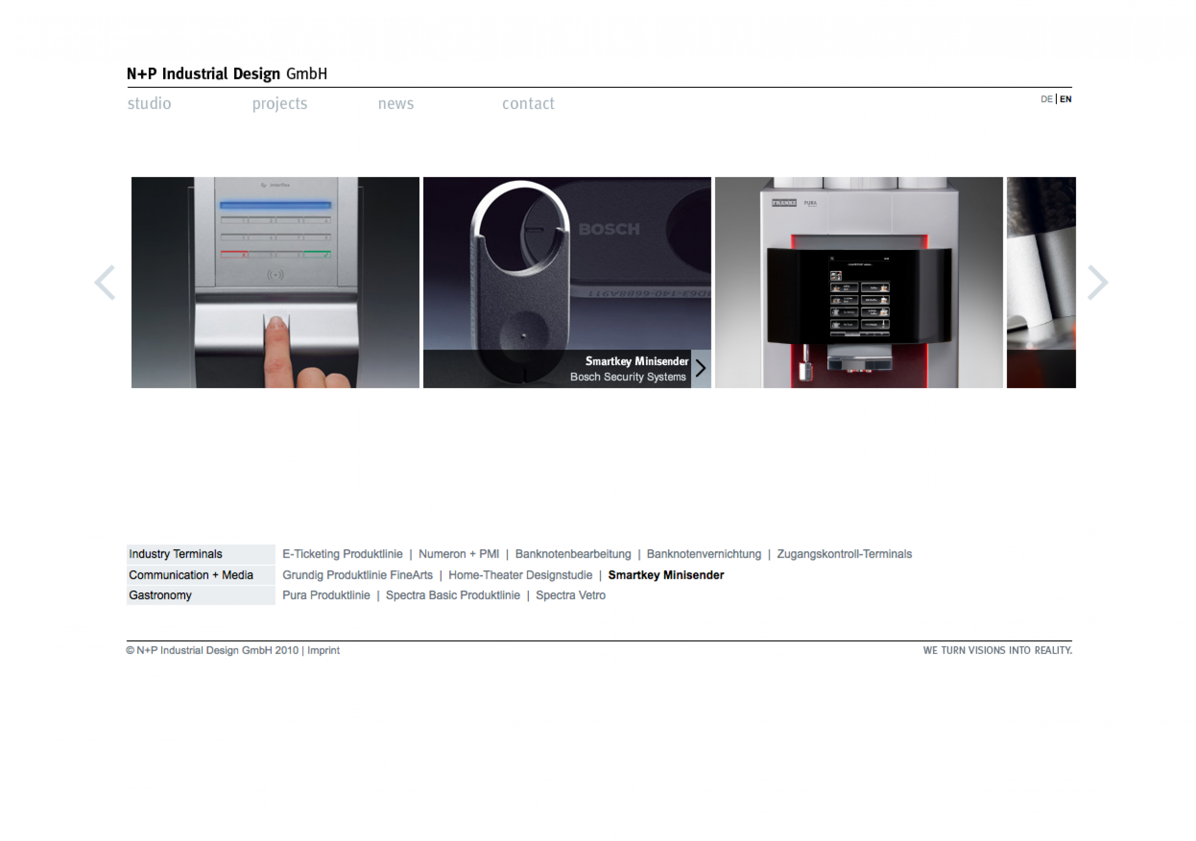Go to the news section
The width and height of the screenshot is (1196, 841).
click(396, 103)
